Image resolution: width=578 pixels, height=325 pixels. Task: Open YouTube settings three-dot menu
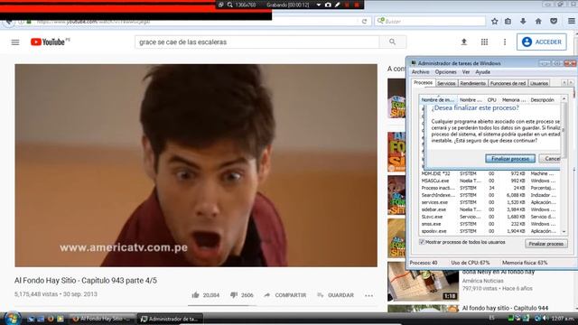pyautogui.click(x=505, y=42)
